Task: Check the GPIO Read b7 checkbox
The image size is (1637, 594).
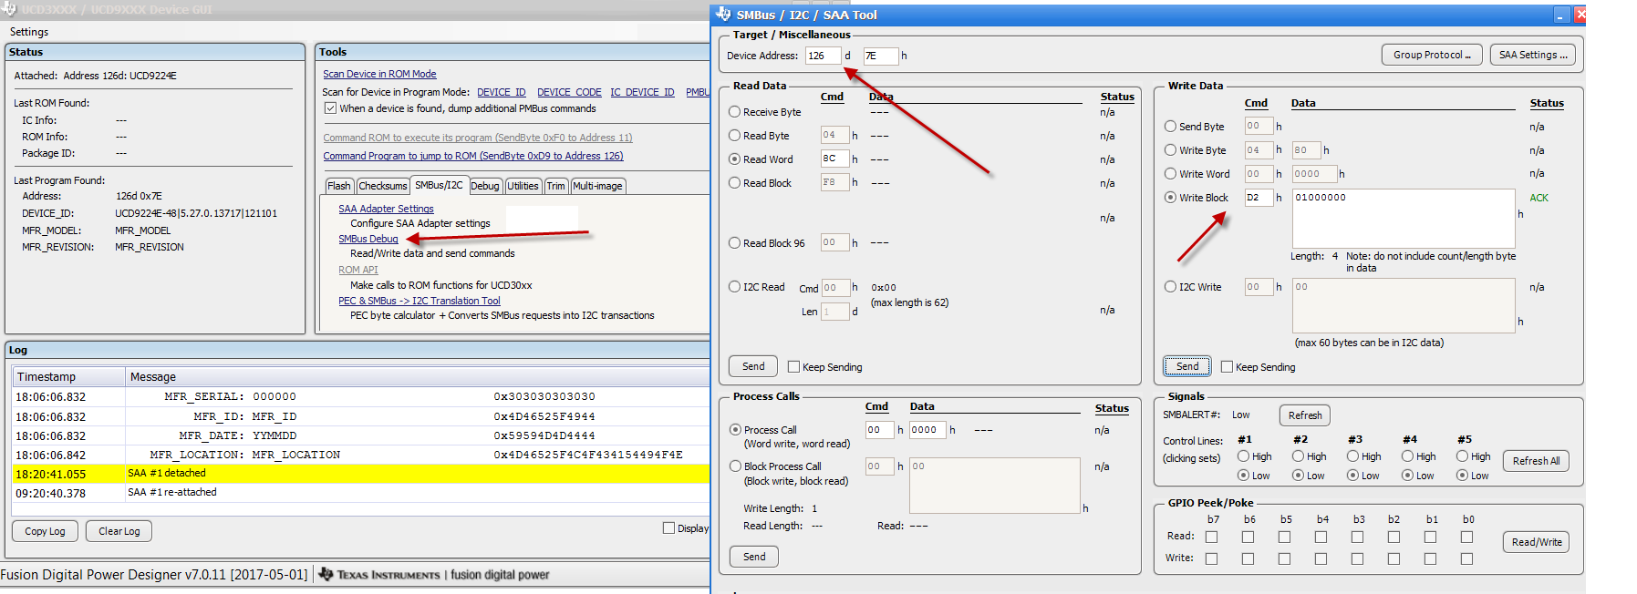Action: [1211, 537]
